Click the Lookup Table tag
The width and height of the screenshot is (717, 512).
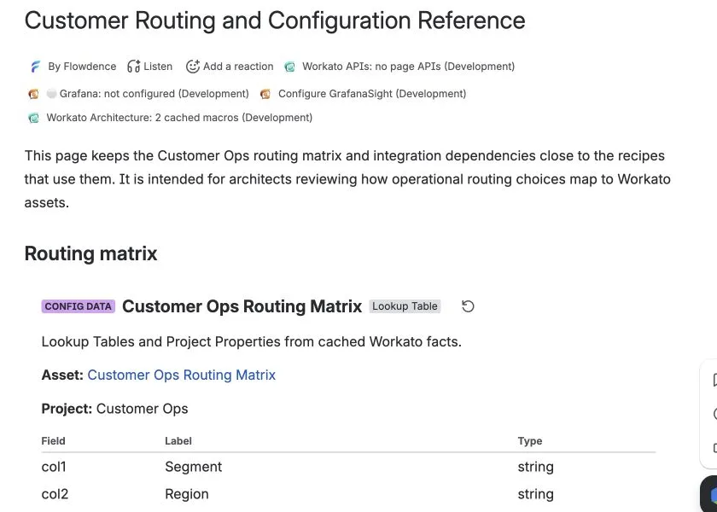coord(405,306)
